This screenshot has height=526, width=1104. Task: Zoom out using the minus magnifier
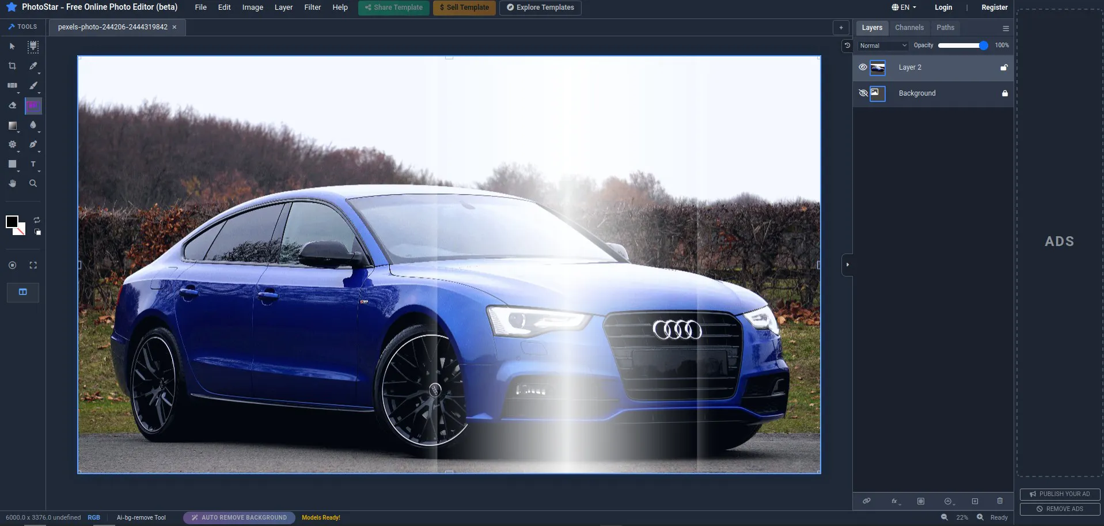(944, 517)
